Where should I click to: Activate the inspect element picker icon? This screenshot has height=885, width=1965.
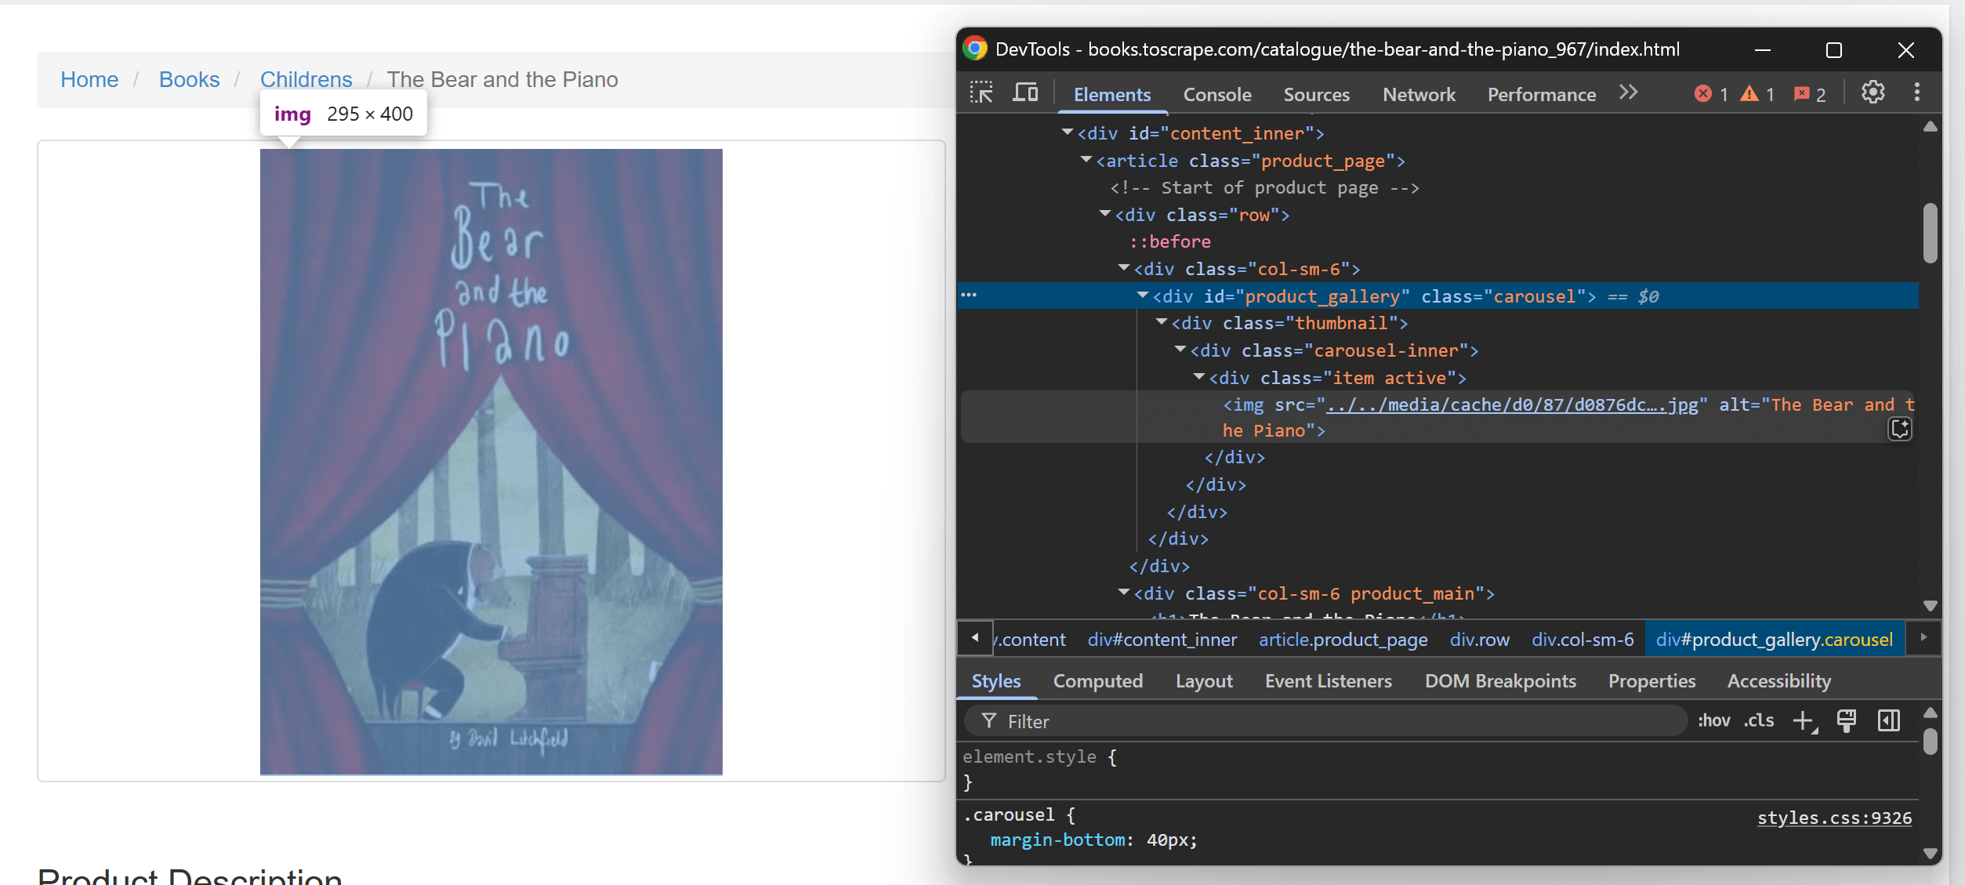coord(981,93)
